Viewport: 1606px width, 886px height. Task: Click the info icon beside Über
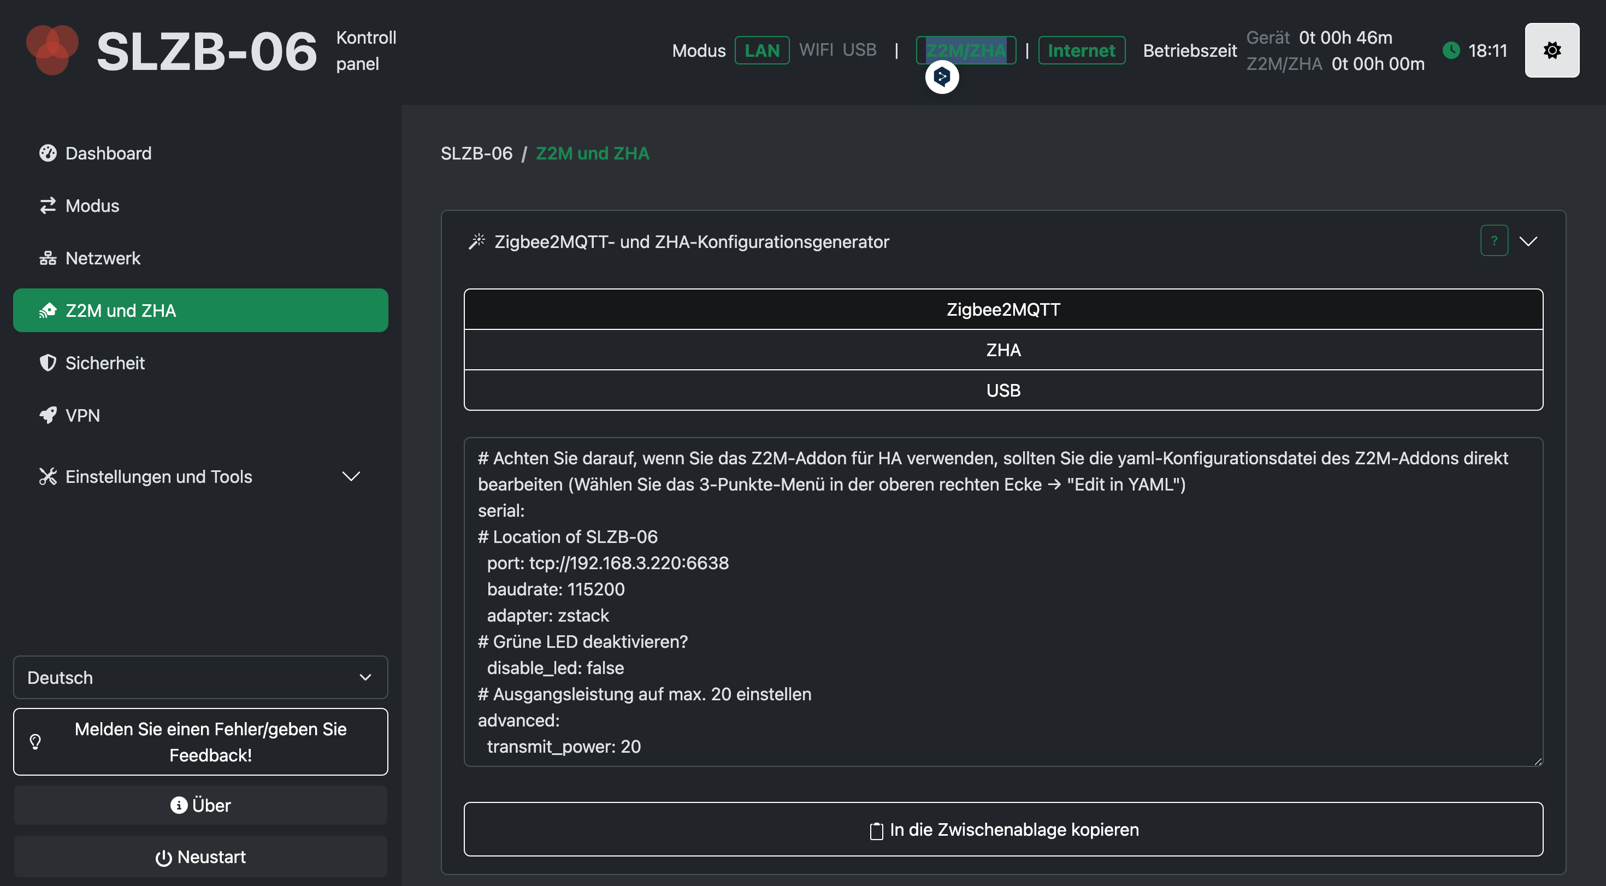[179, 806]
